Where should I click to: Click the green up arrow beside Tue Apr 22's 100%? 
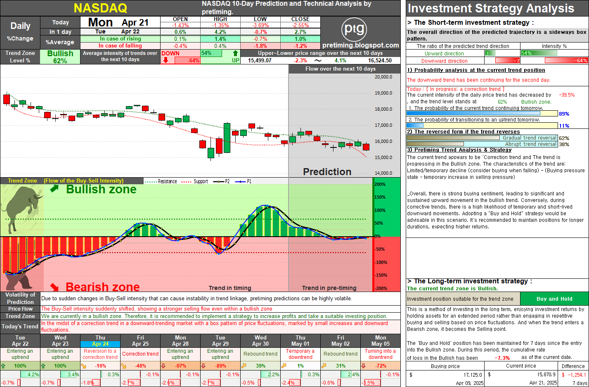pyautogui.click(x=3, y=366)
